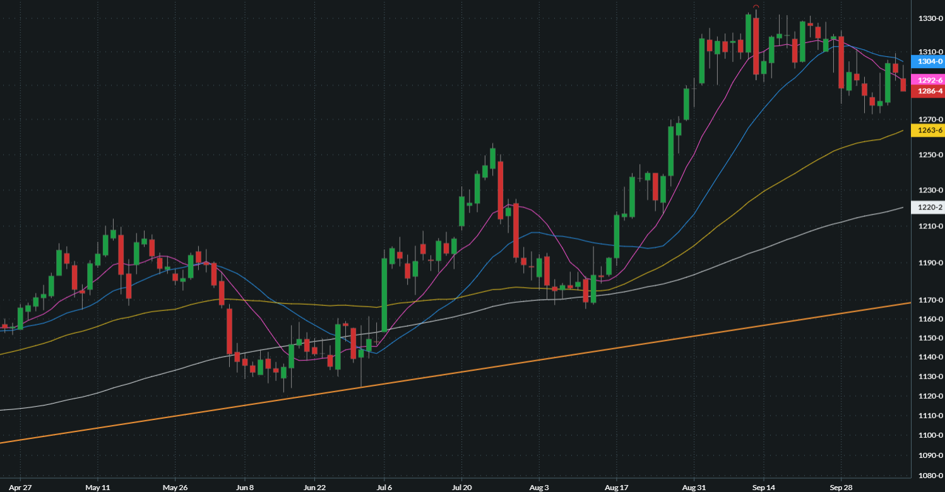Select the Sep 28 date label
945x492 pixels.
tap(841, 488)
